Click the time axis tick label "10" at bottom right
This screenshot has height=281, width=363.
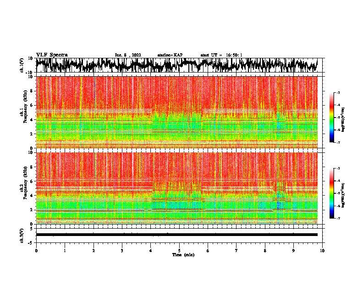[322, 251]
